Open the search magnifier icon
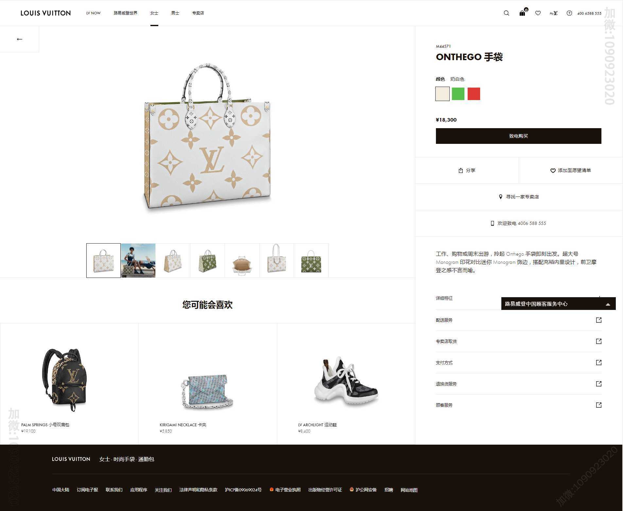 506,13
